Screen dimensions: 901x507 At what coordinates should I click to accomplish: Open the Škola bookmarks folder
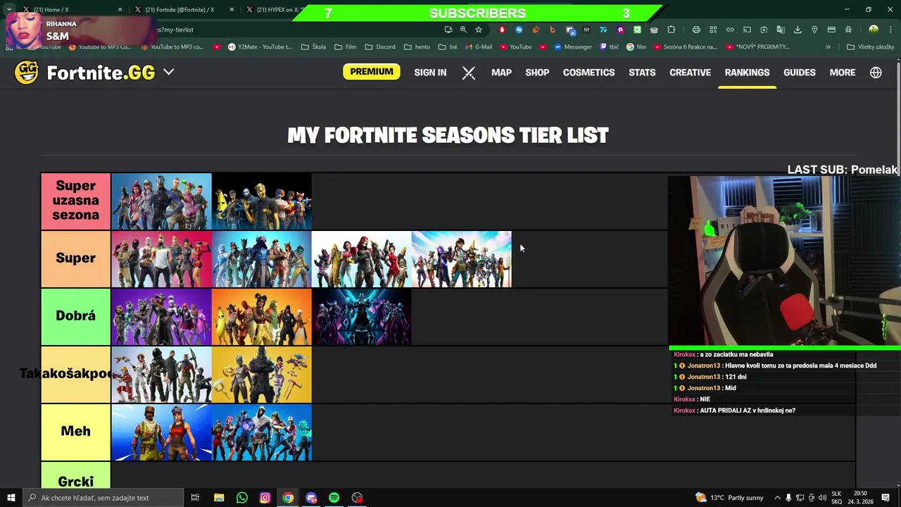point(313,47)
